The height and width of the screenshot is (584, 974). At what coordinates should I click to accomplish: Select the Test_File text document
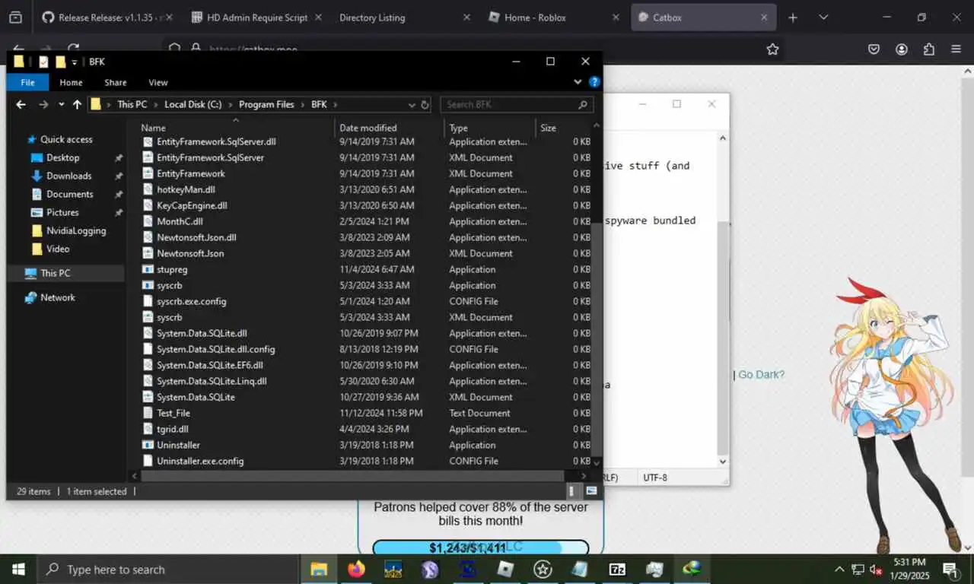click(173, 413)
